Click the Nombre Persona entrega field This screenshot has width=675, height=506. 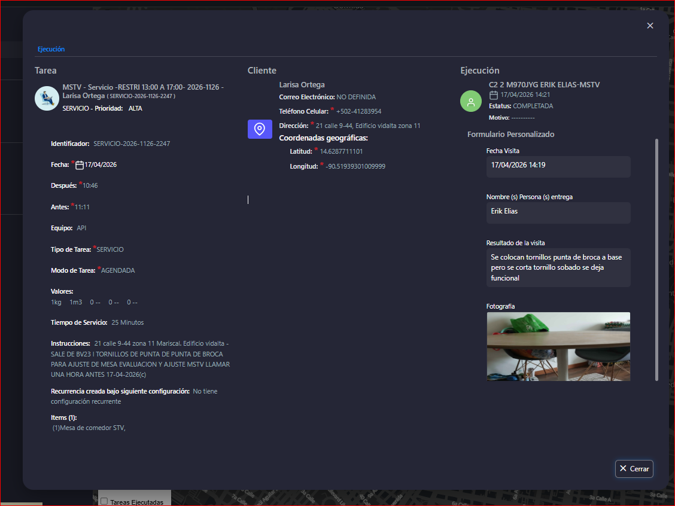558,212
